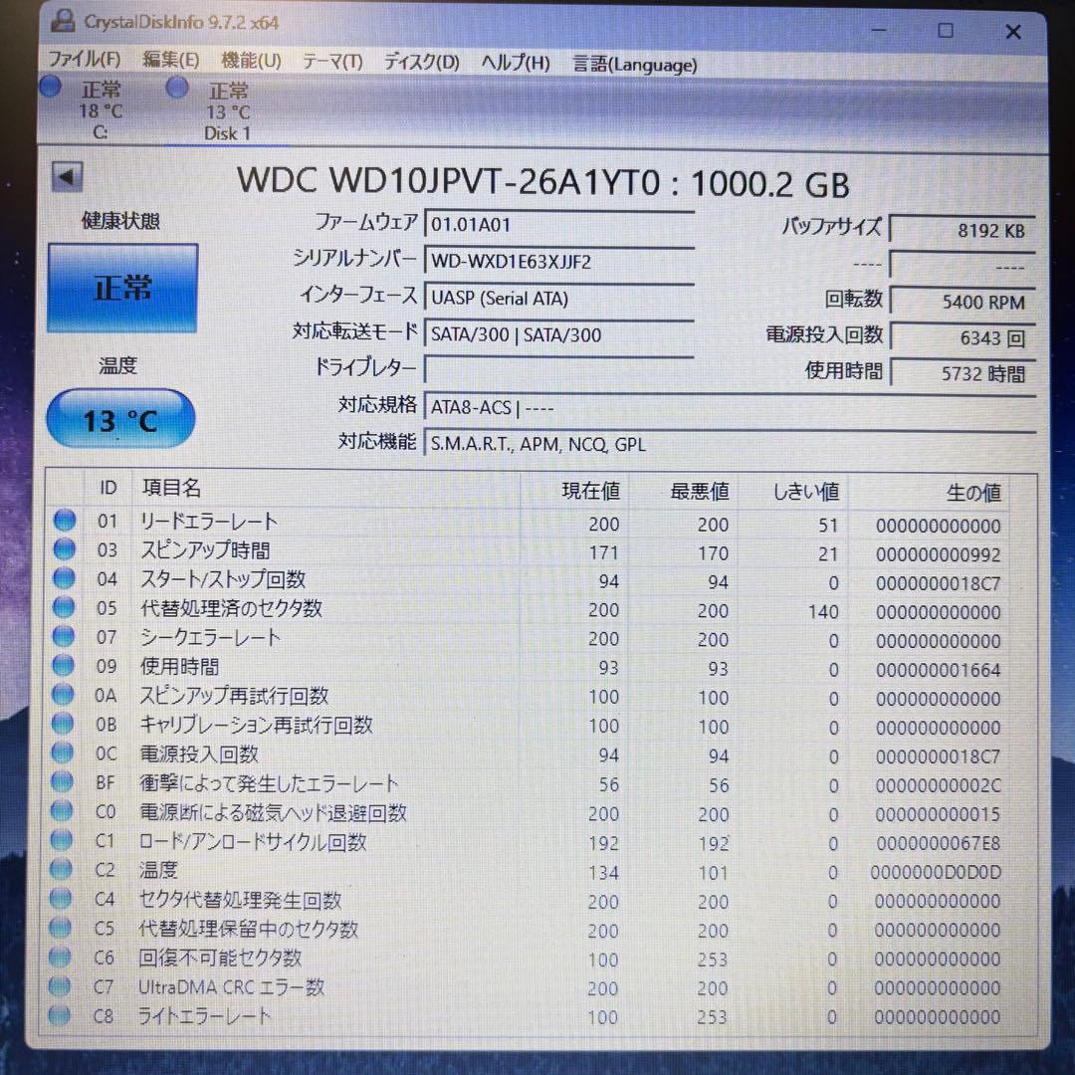Open the 言語(Language) menu
The image size is (1075, 1075).
635,65
